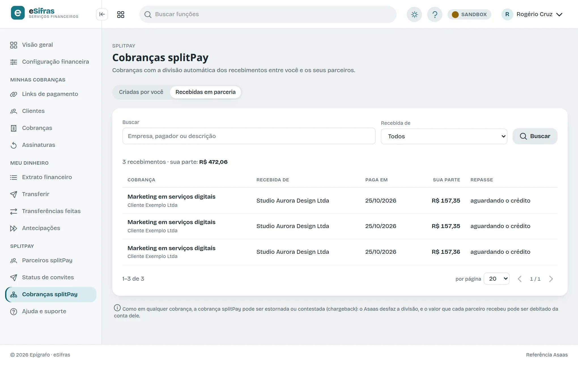Toggle light theme with the sun icon
This screenshot has width=578, height=365.
pyautogui.click(x=414, y=14)
